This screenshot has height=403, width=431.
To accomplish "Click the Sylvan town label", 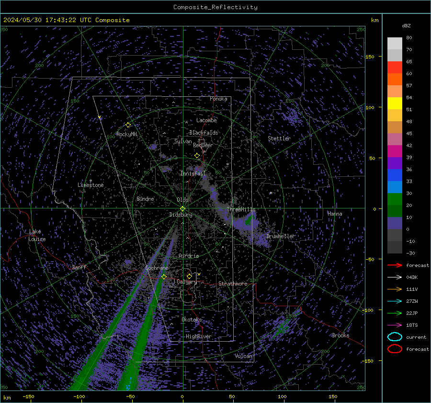I will [183, 141].
